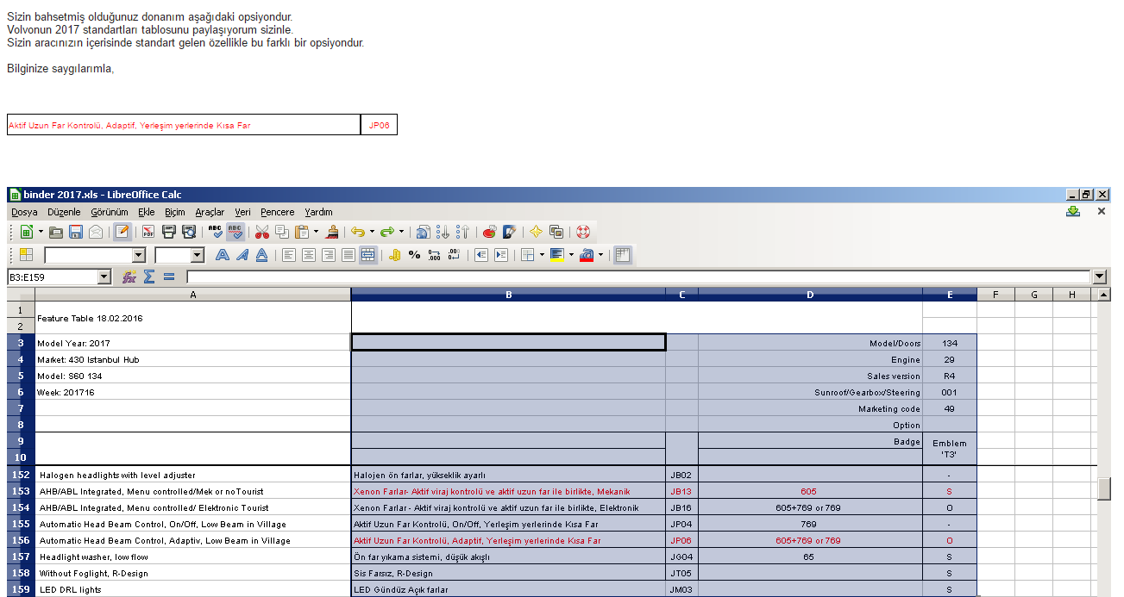Activate the Format Paintbrush
This screenshot has height=597, width=1124.
(332, 232)
